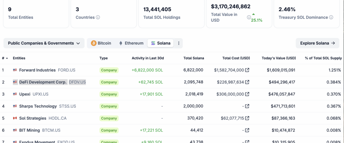Open external link icon in Upexi row
Screen dimensions: 344x143
pyautogui.click(x=247, y=94)
